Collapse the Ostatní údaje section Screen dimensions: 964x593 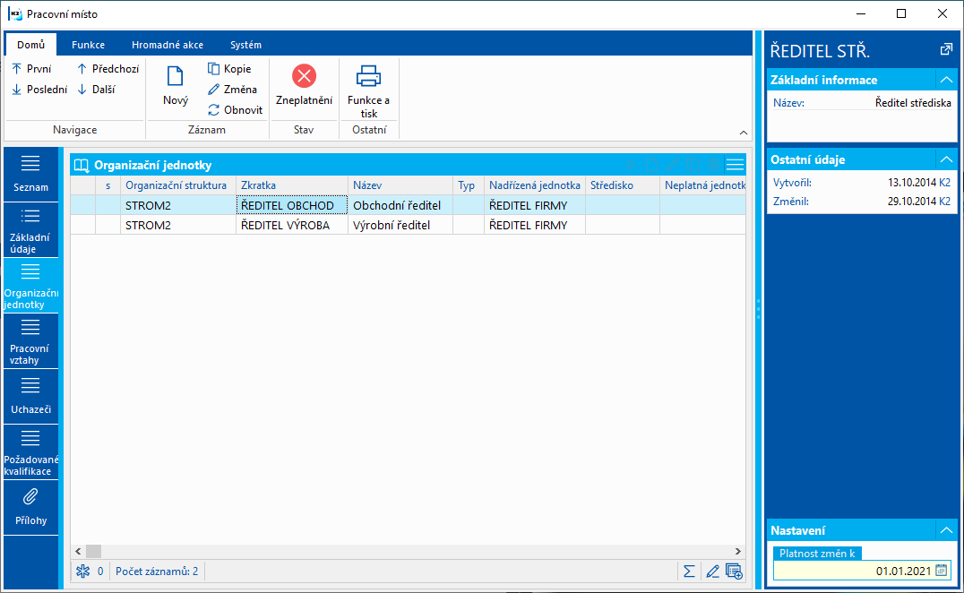point(945,159)
